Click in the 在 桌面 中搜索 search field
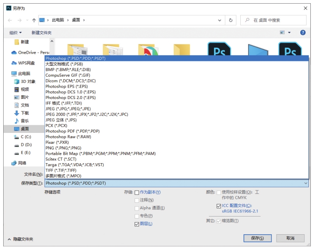 [273, 20]
